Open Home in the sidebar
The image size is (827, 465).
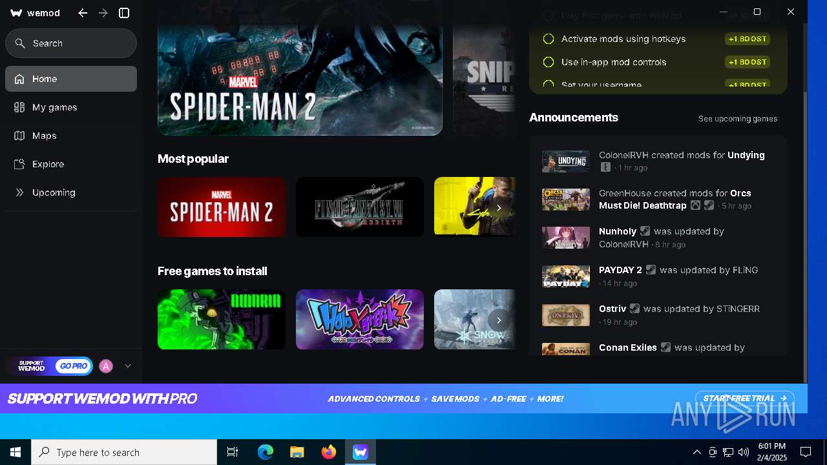[71, 79]
